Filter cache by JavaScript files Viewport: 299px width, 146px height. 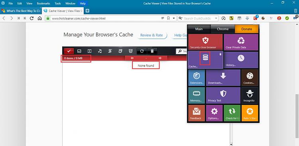tap(110, 51)
